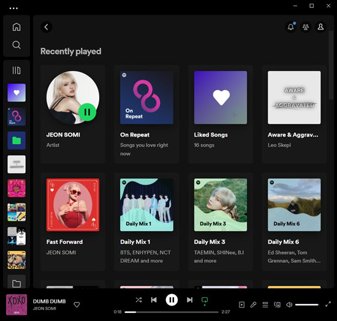The image size is (337, 321).
Task: Open Aware & Aggravated card cover
Action: pyautogui.click(x=294, y=97)
